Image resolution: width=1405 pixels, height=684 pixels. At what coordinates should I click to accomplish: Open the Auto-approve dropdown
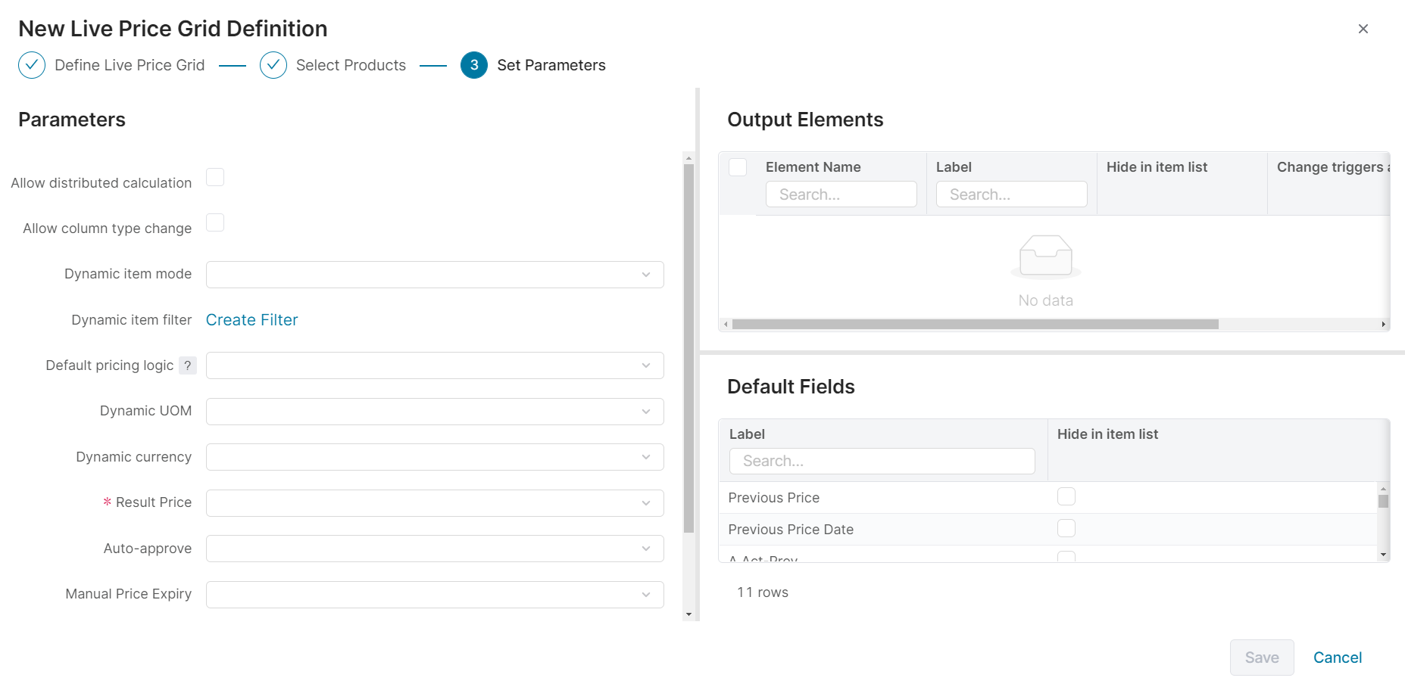point(434,549)
